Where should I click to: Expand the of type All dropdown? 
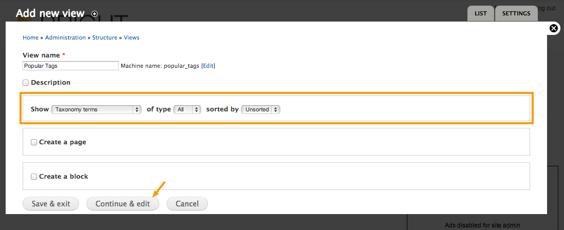(x=187, y=110)
